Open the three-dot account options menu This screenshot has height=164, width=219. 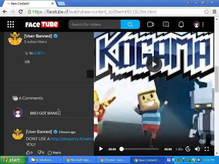click(x=203, y=24)
